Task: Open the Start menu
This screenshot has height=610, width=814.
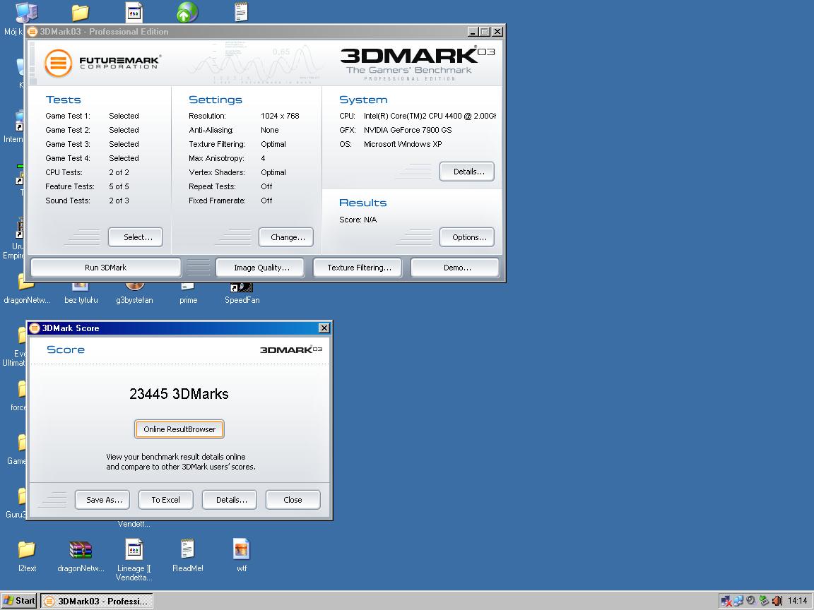Action: [x=18, y=602]
